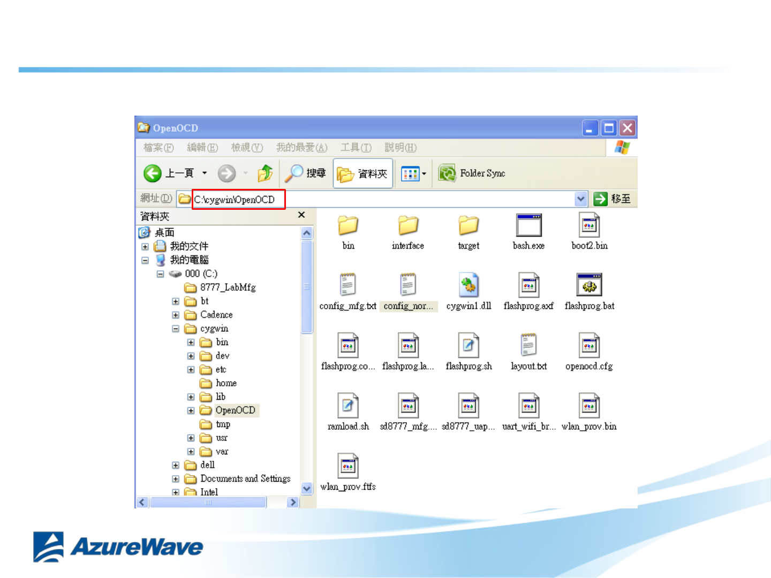Collapse the cygwin folder tree node
The width and height of the screenshot is (771, 578).
point(176,329)
